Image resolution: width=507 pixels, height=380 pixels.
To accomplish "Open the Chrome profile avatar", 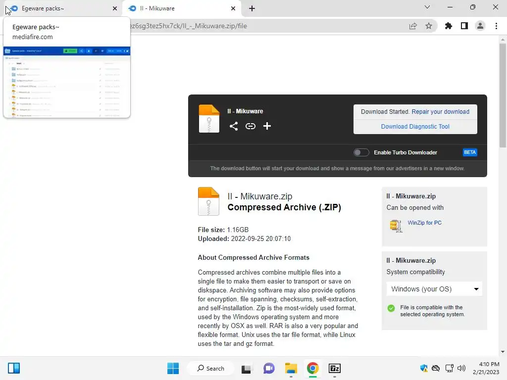I will point(480,26).
